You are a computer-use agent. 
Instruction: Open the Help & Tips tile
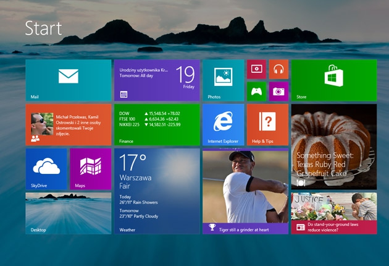pyautogui.click(x=268, y=124)
